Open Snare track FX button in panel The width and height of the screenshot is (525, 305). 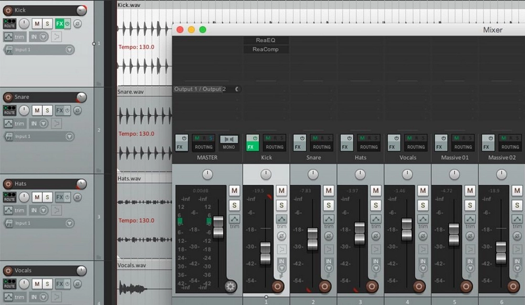pyautogui.click(x=60, y=111)
